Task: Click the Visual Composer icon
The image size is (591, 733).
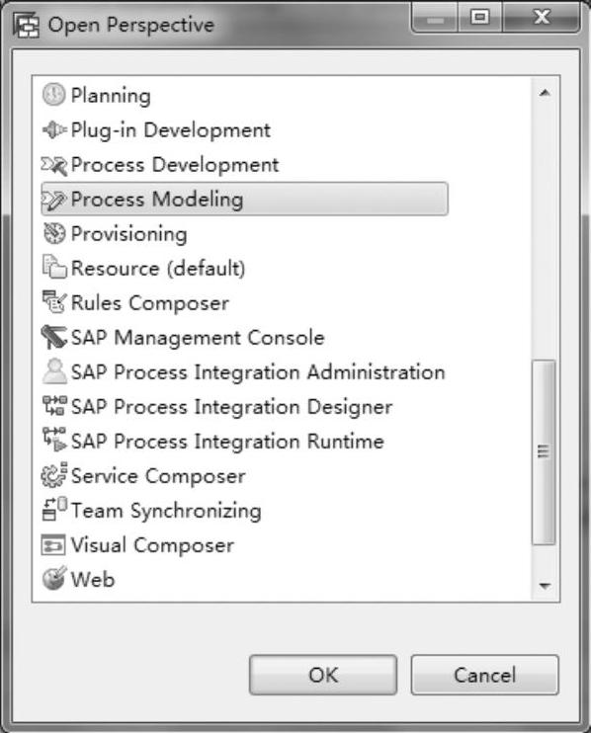Action: [53, 545]
